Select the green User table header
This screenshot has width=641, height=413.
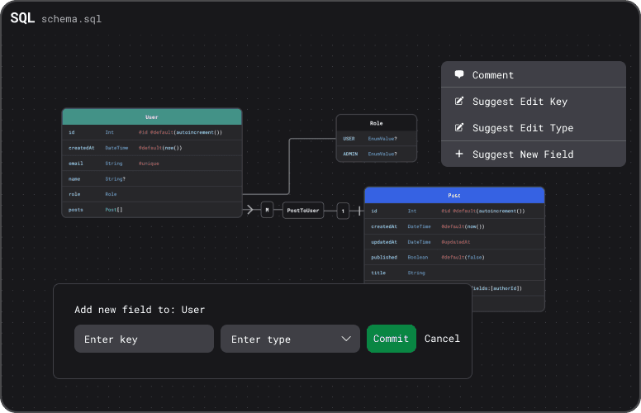(x=152, y=116)
